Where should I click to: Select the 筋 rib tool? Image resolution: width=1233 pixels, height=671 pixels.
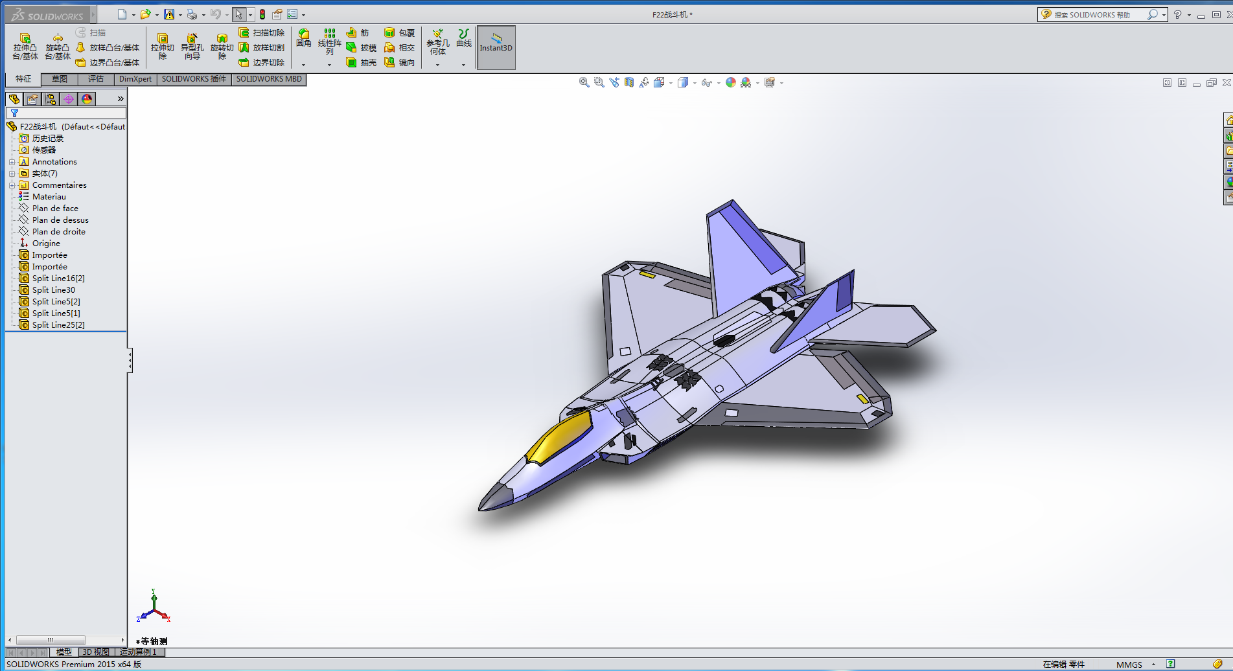[x=358, y=32]
